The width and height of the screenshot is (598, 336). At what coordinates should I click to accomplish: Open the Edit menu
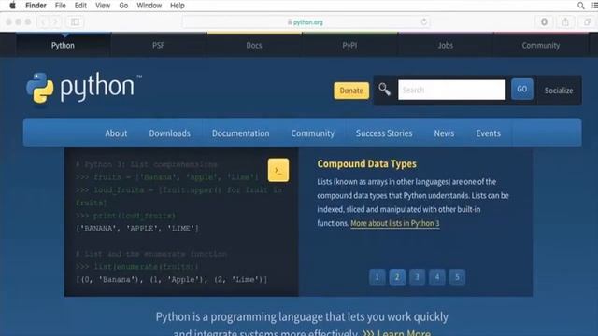point(80,6)
